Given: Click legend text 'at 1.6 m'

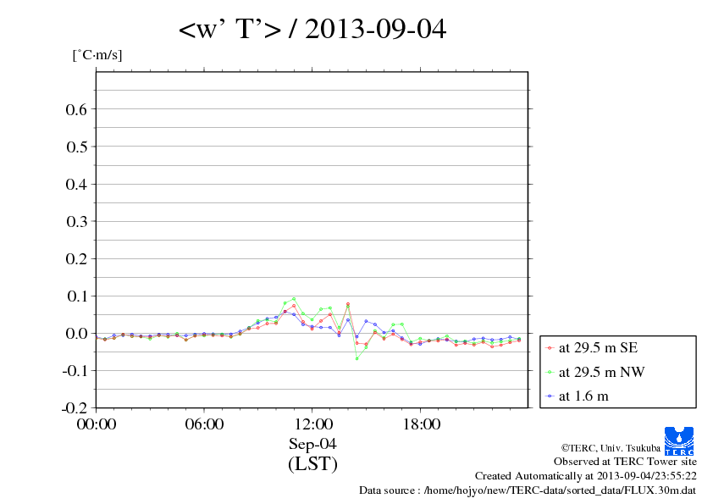Looking at the screenshot, I should point(583,396).
